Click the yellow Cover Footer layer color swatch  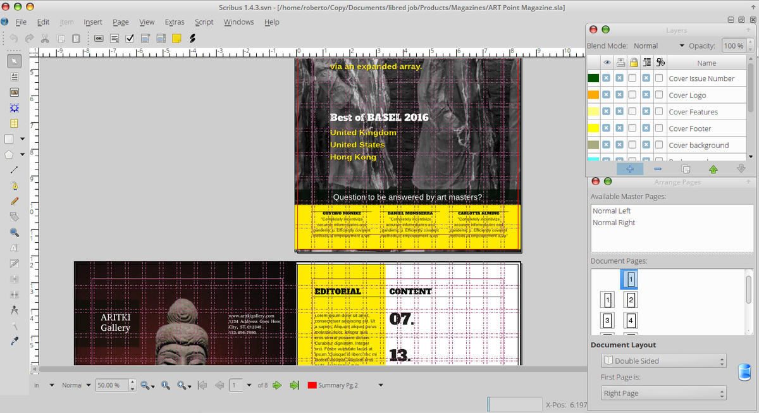point(593,128)
